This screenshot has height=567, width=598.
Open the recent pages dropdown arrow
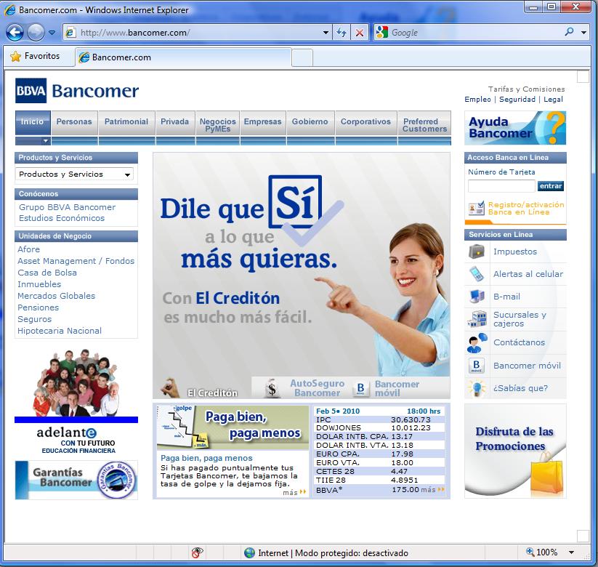point(52,33)
